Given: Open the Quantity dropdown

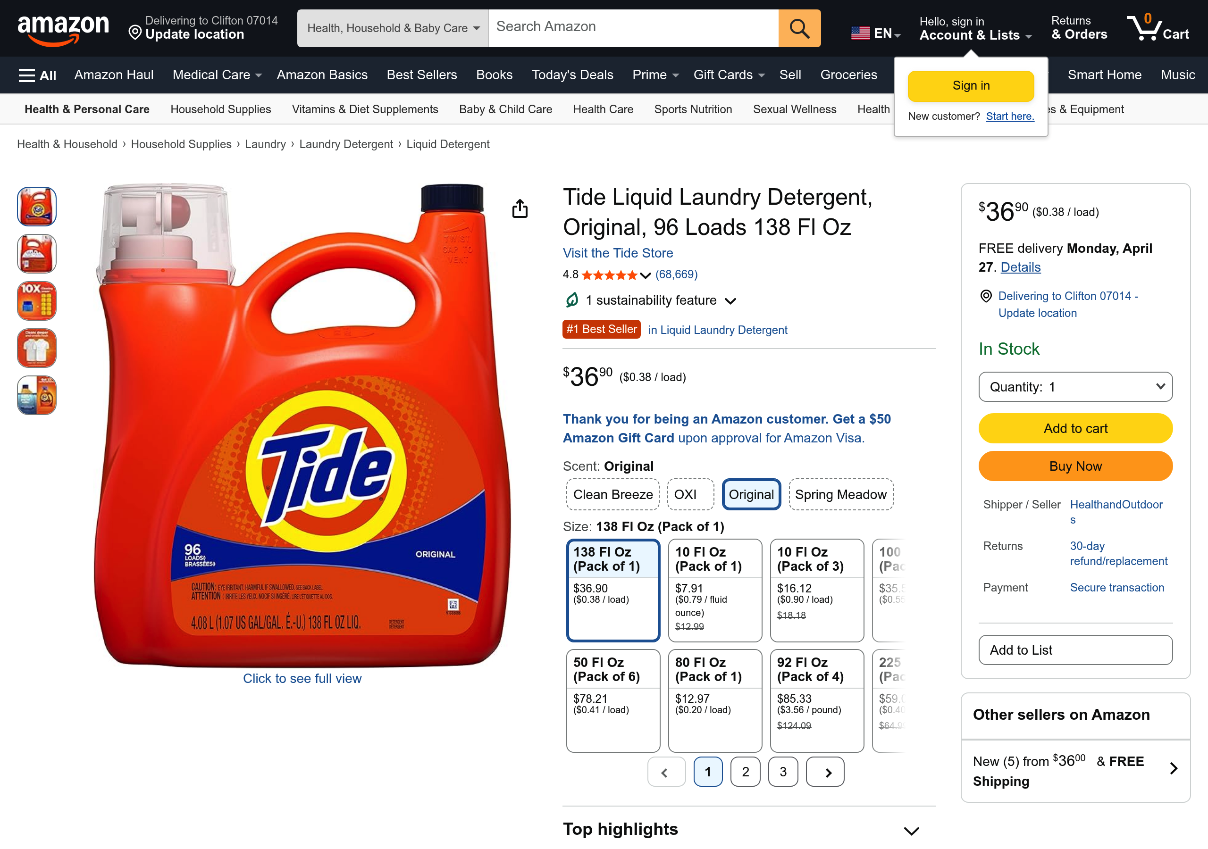Looking at the screenshot, I should [1075, 387].
